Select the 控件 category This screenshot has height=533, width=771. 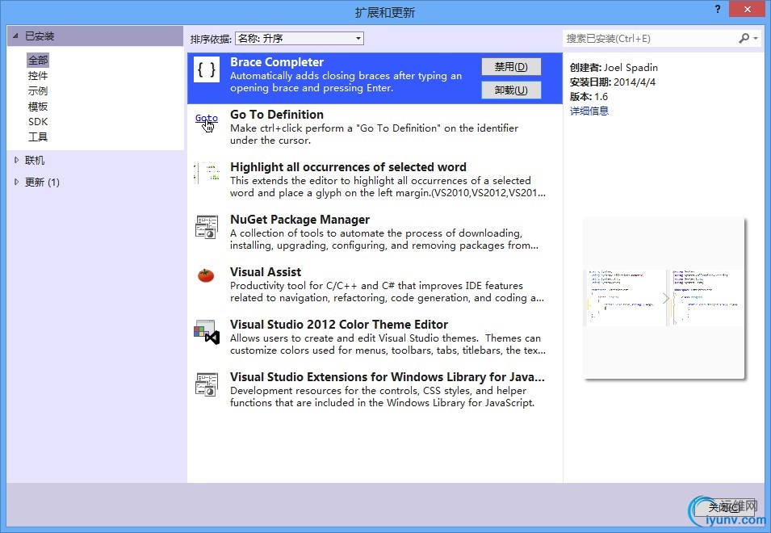(38, 76)
